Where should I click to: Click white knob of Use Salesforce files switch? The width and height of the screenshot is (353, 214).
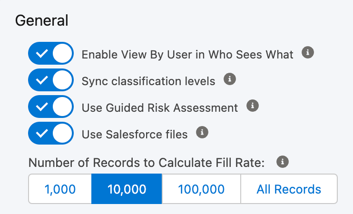62,133
